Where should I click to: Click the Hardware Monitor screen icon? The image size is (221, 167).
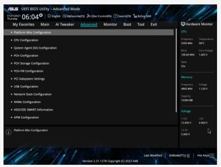coord(183,24)
